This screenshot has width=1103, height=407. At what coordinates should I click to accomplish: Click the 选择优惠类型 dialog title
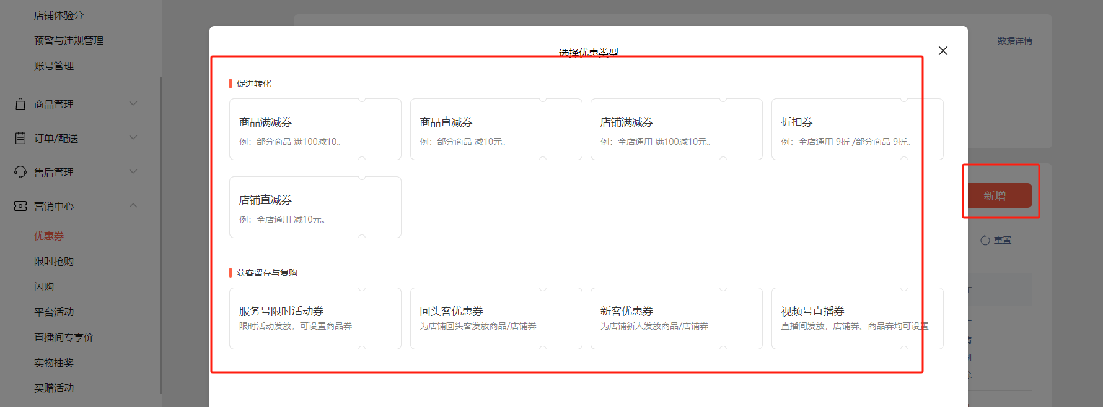pyautogui.click(x=589, y=53)
